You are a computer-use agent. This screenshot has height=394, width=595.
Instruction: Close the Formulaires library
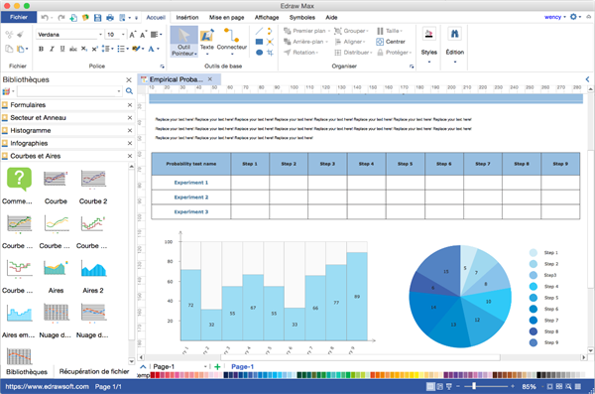pos(130,105)
